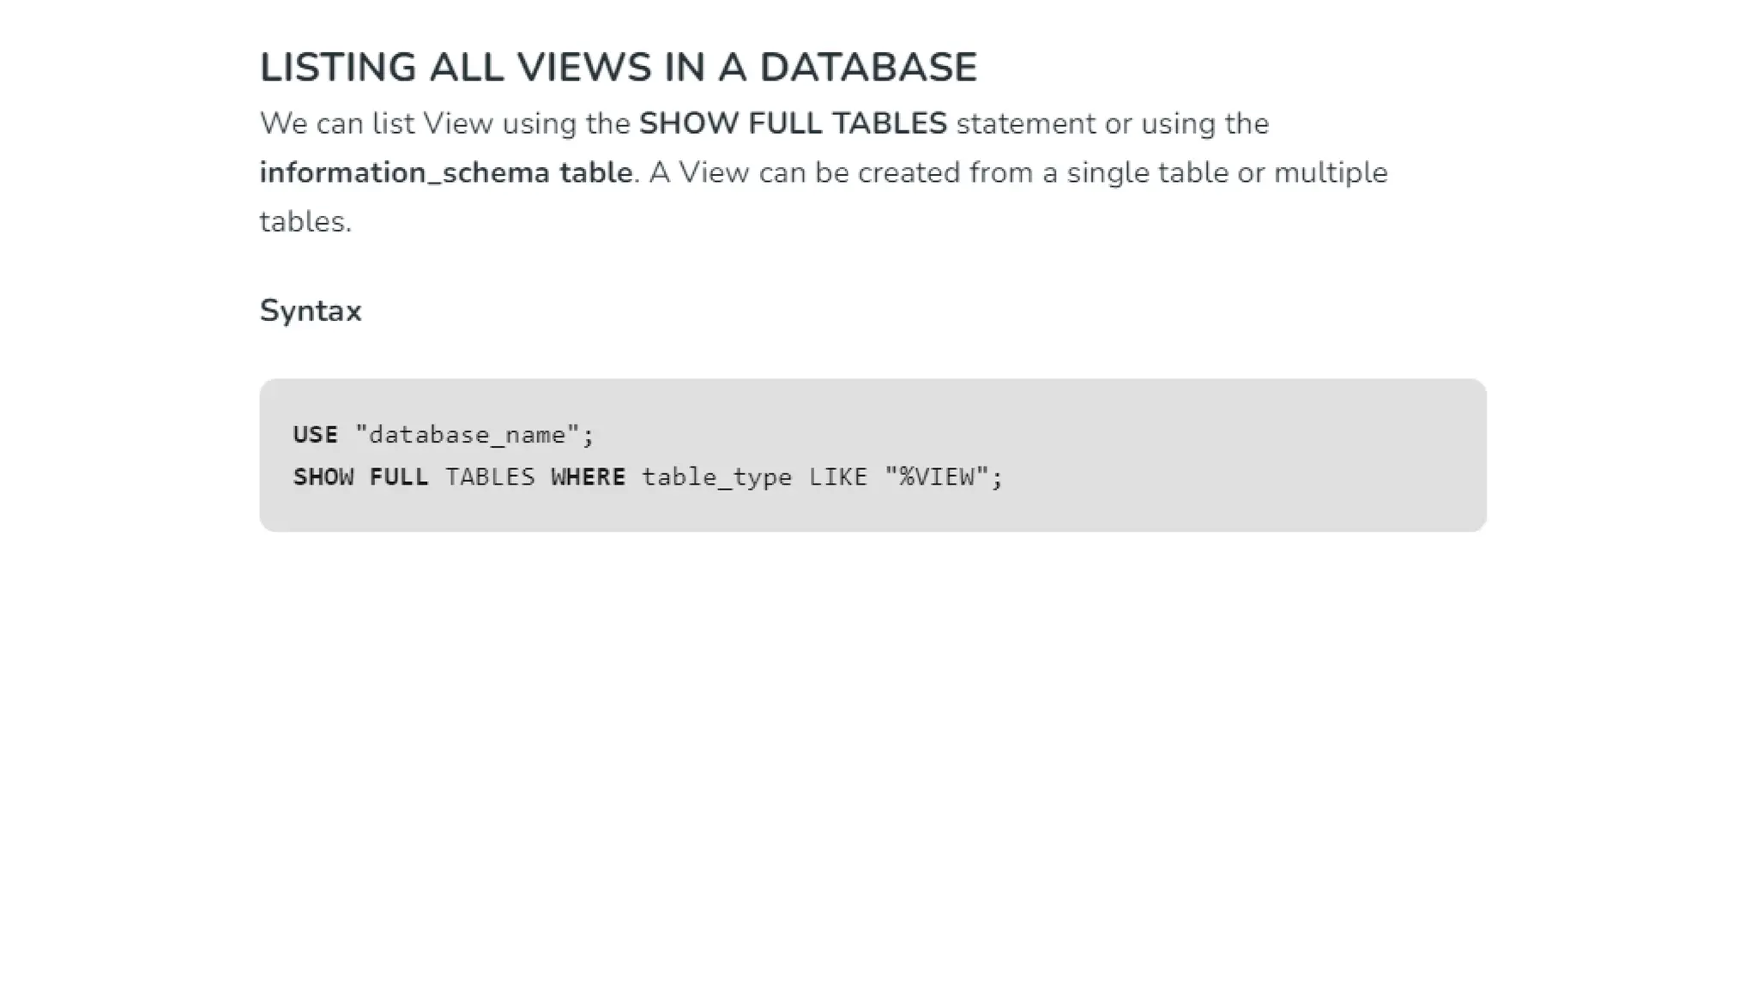
Task: Click the "%VIEW" string in the code
Action: [937, 476]
